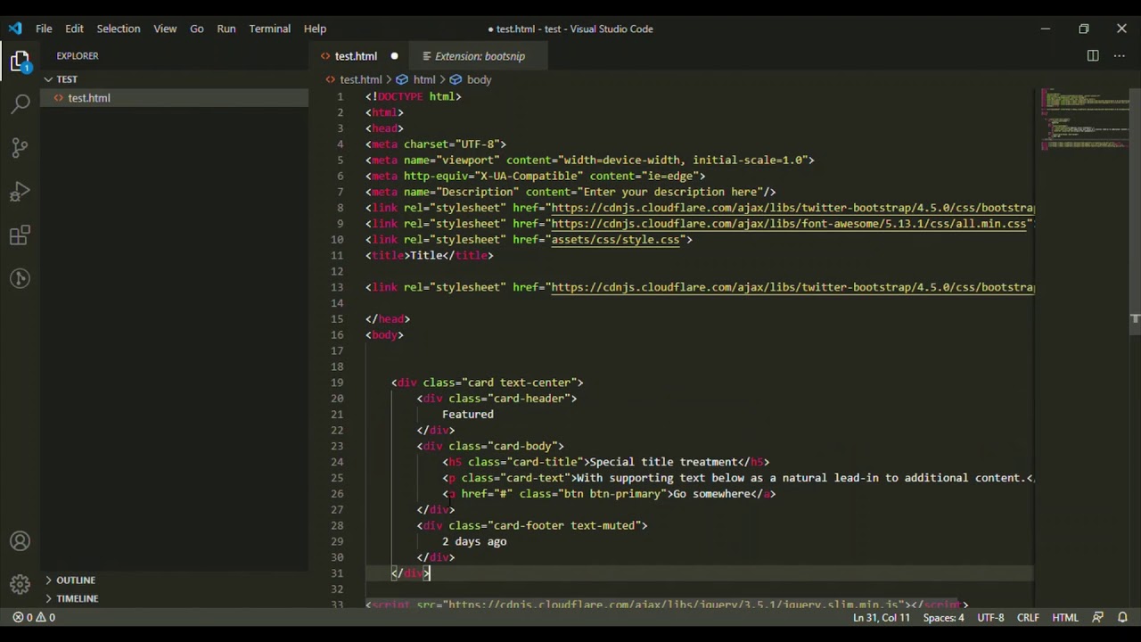Image resolution: width=1141 pixels, height=642 pixels.
Task: Click the split editor right icon
Action: [x=1093, y=56]
